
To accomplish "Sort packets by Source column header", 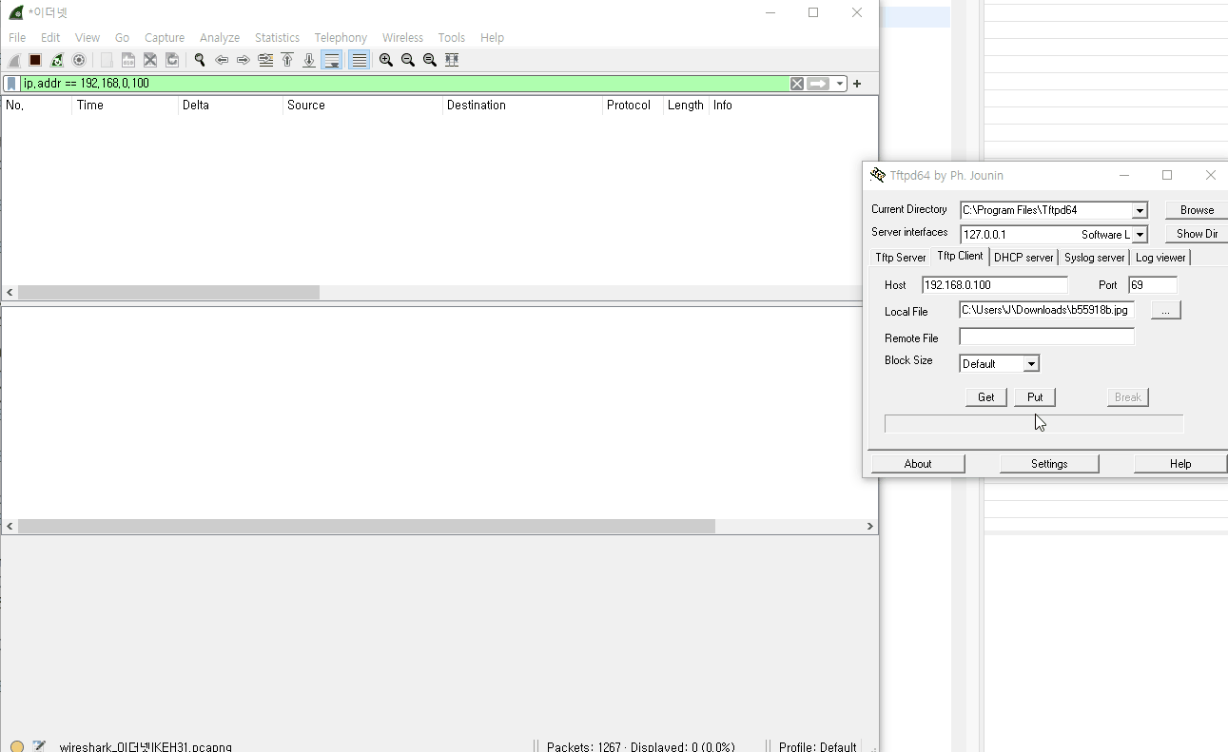I will point(362,106).
